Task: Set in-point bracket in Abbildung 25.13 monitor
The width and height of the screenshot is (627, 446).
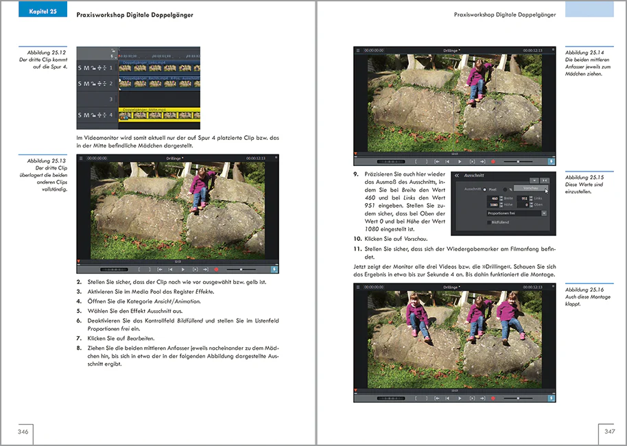Action: 139,270
